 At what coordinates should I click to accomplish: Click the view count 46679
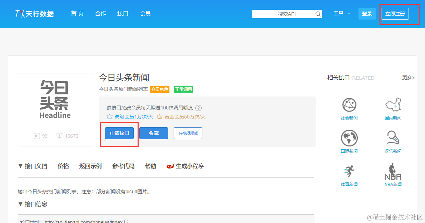coord(71,136)
